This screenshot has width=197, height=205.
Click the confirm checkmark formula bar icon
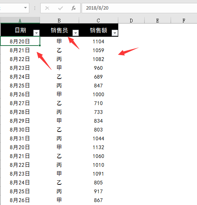tap(60, 8)
